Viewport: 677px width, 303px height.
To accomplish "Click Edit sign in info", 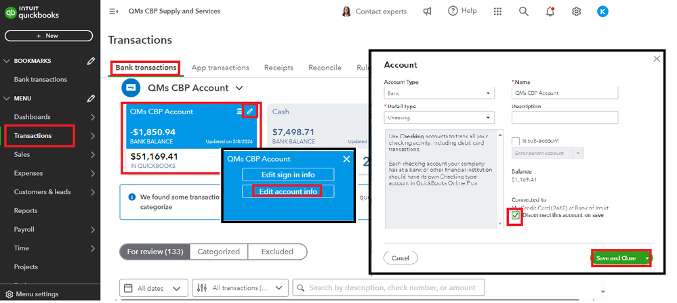I will [x=288, y=174].
